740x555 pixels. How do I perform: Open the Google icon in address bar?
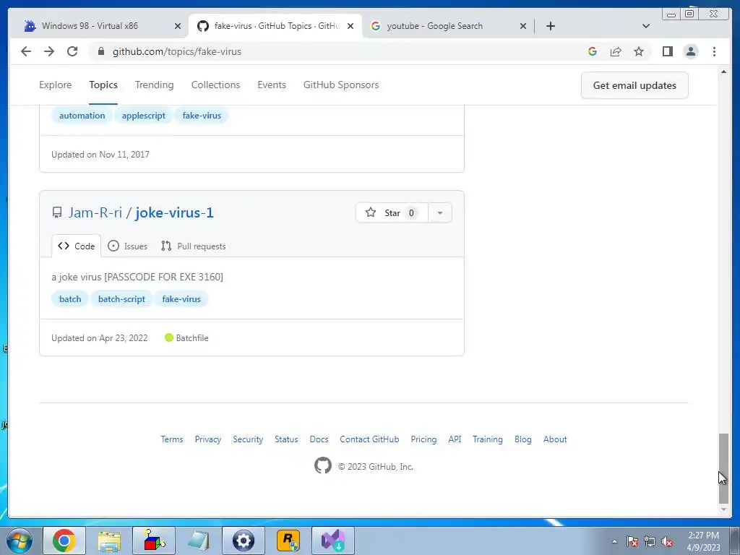point(593,51)
